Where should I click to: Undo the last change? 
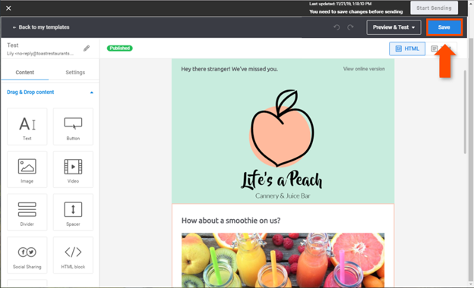[337, 27]
